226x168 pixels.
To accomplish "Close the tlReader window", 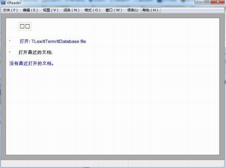I will point(218,2).
